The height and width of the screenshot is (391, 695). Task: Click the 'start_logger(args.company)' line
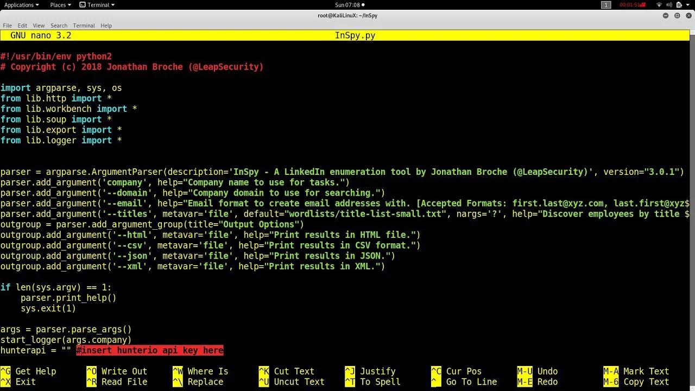(66, 340)
